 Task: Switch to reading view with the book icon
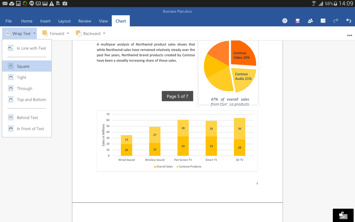(x=323, y=21)
